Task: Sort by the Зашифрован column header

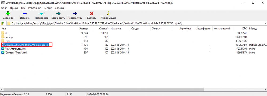Action: tap(202, 29)
